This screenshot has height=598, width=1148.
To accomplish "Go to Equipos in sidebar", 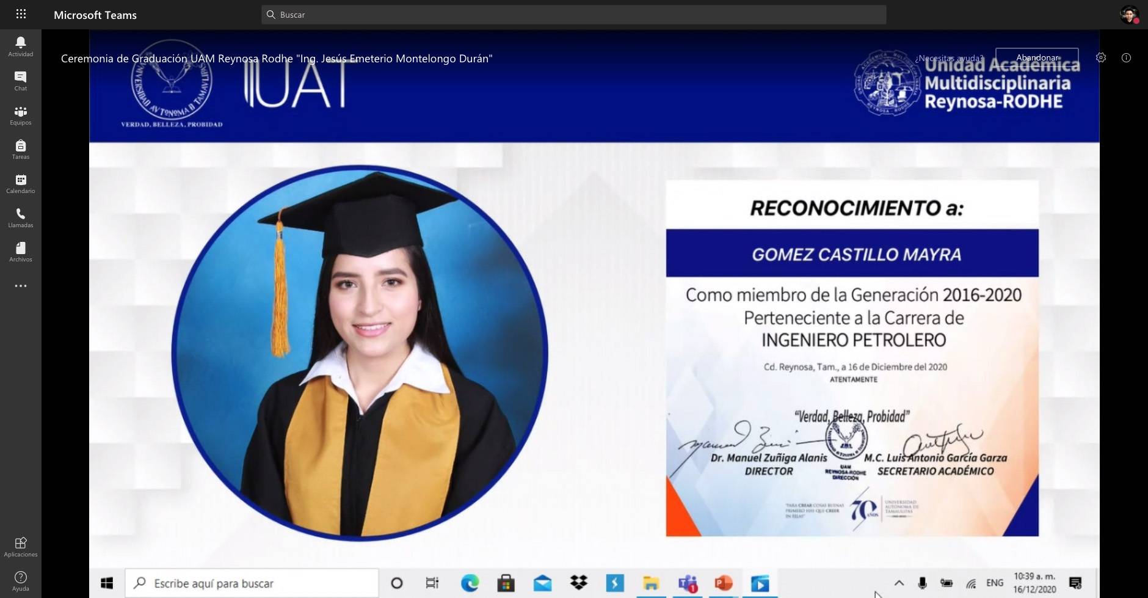I will [20, 114].
